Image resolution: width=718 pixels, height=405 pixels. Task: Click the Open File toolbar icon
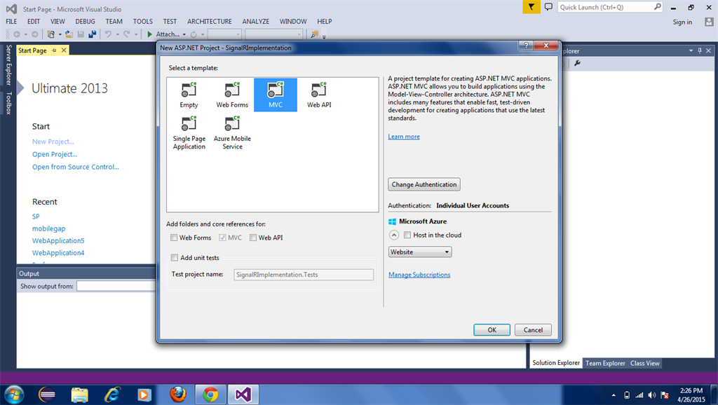pyautogui.click(x=69, y=34)
